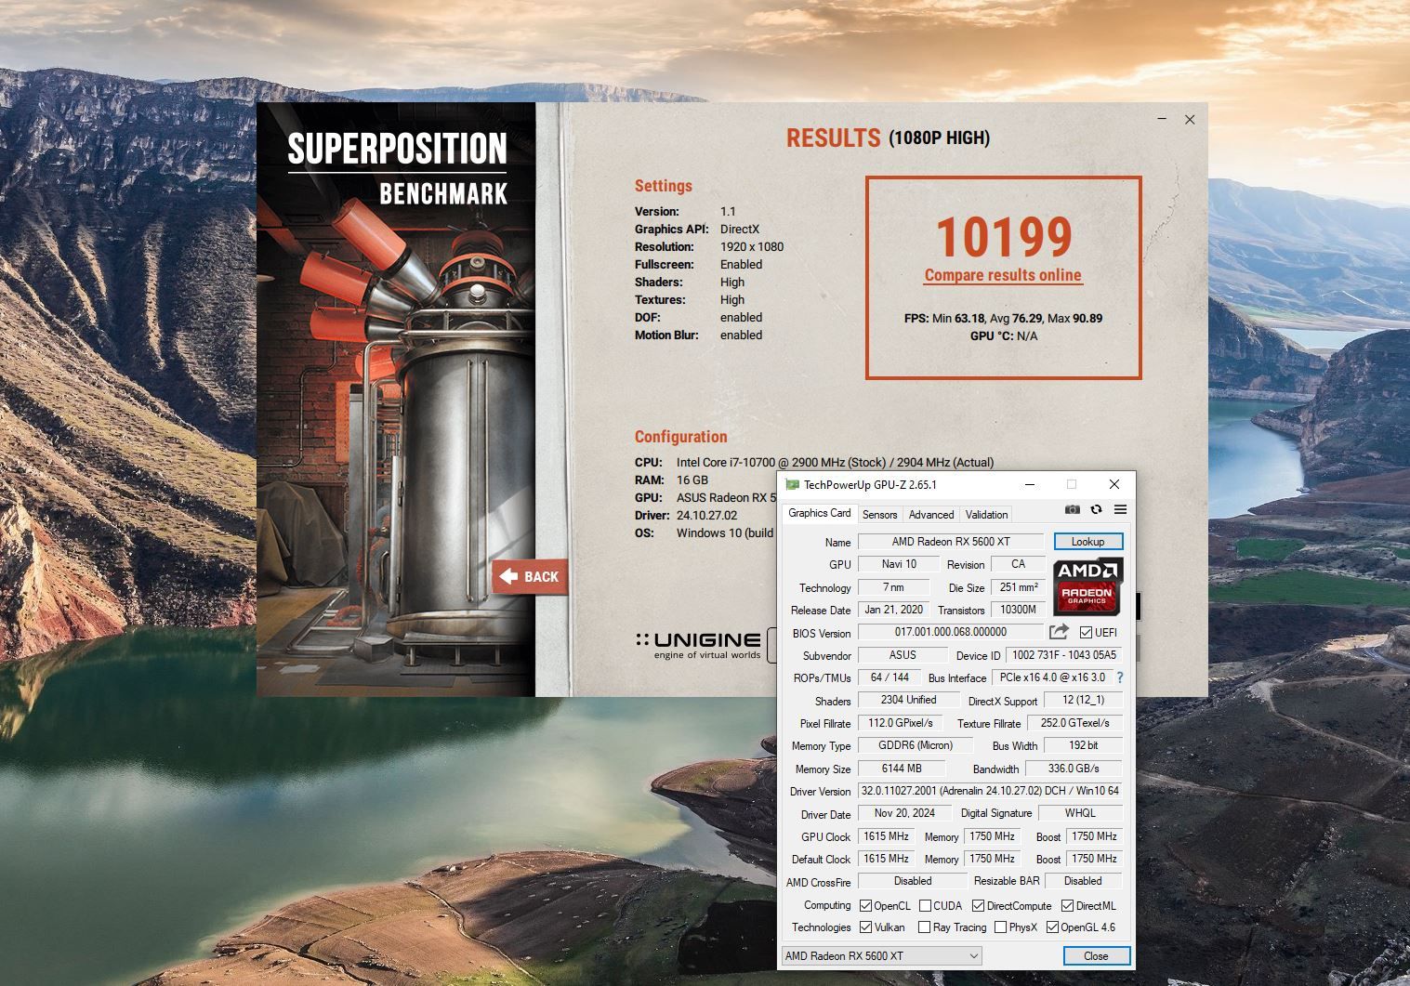Toggle the OpenCL checkbox
Viewport: 1410px width, 986px height.
[x=865, y=906]
